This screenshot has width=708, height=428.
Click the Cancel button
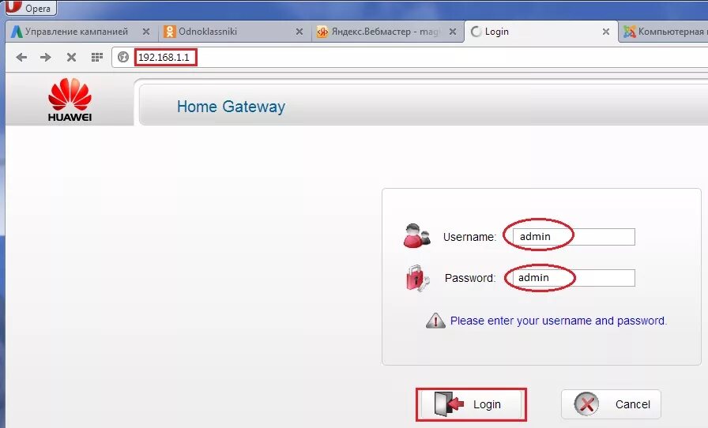click(611, 404)
